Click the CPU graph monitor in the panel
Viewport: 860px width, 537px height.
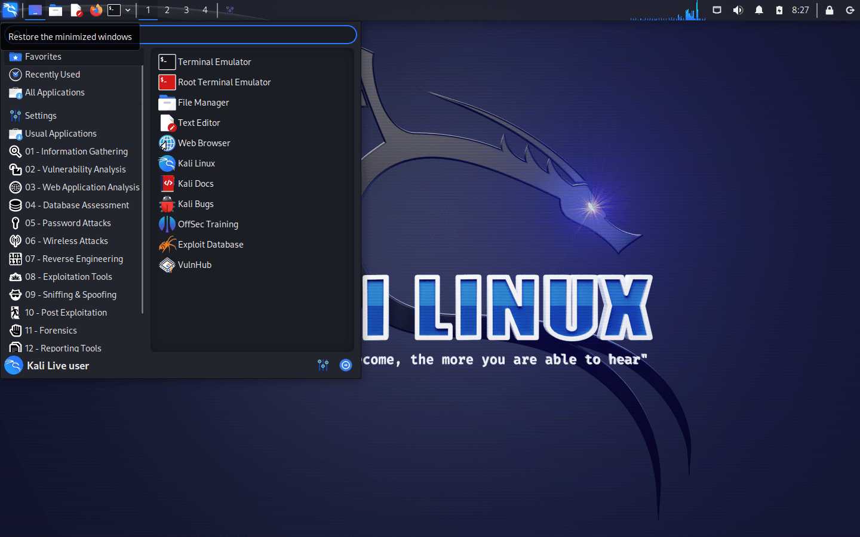click(x=668, y=10)
